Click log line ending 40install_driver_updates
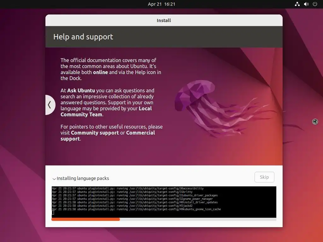 (135, 202)
